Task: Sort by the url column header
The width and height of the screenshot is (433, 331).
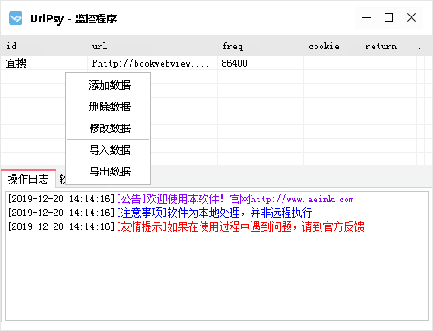Action: (152, 46)
